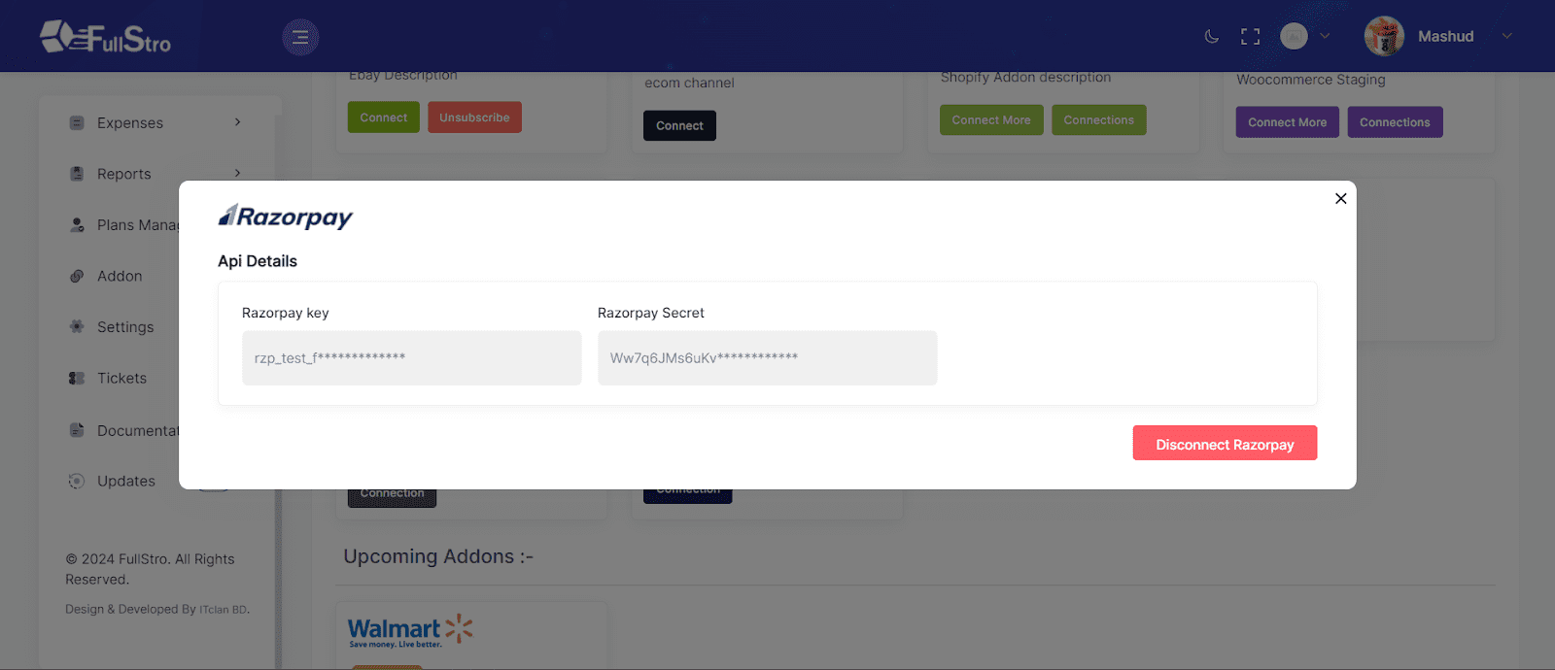This screenshot has height=670, width=1555.
Task: Click Shopify Connect More button
Action: [x=991, y=119]
